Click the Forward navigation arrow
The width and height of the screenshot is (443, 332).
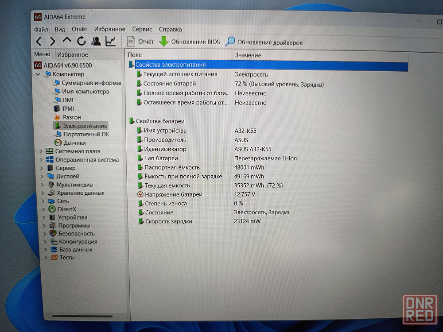point(52,42)
